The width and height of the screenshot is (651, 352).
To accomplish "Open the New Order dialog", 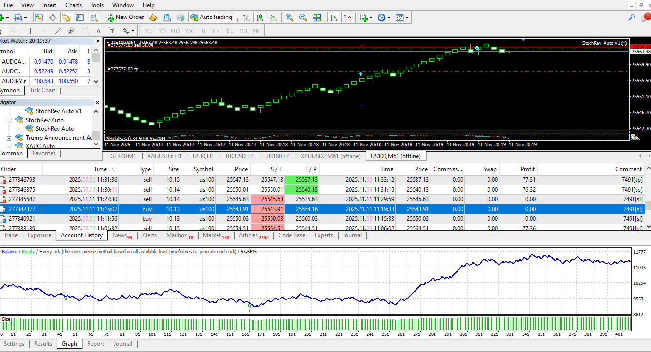I will coord(125,18).
